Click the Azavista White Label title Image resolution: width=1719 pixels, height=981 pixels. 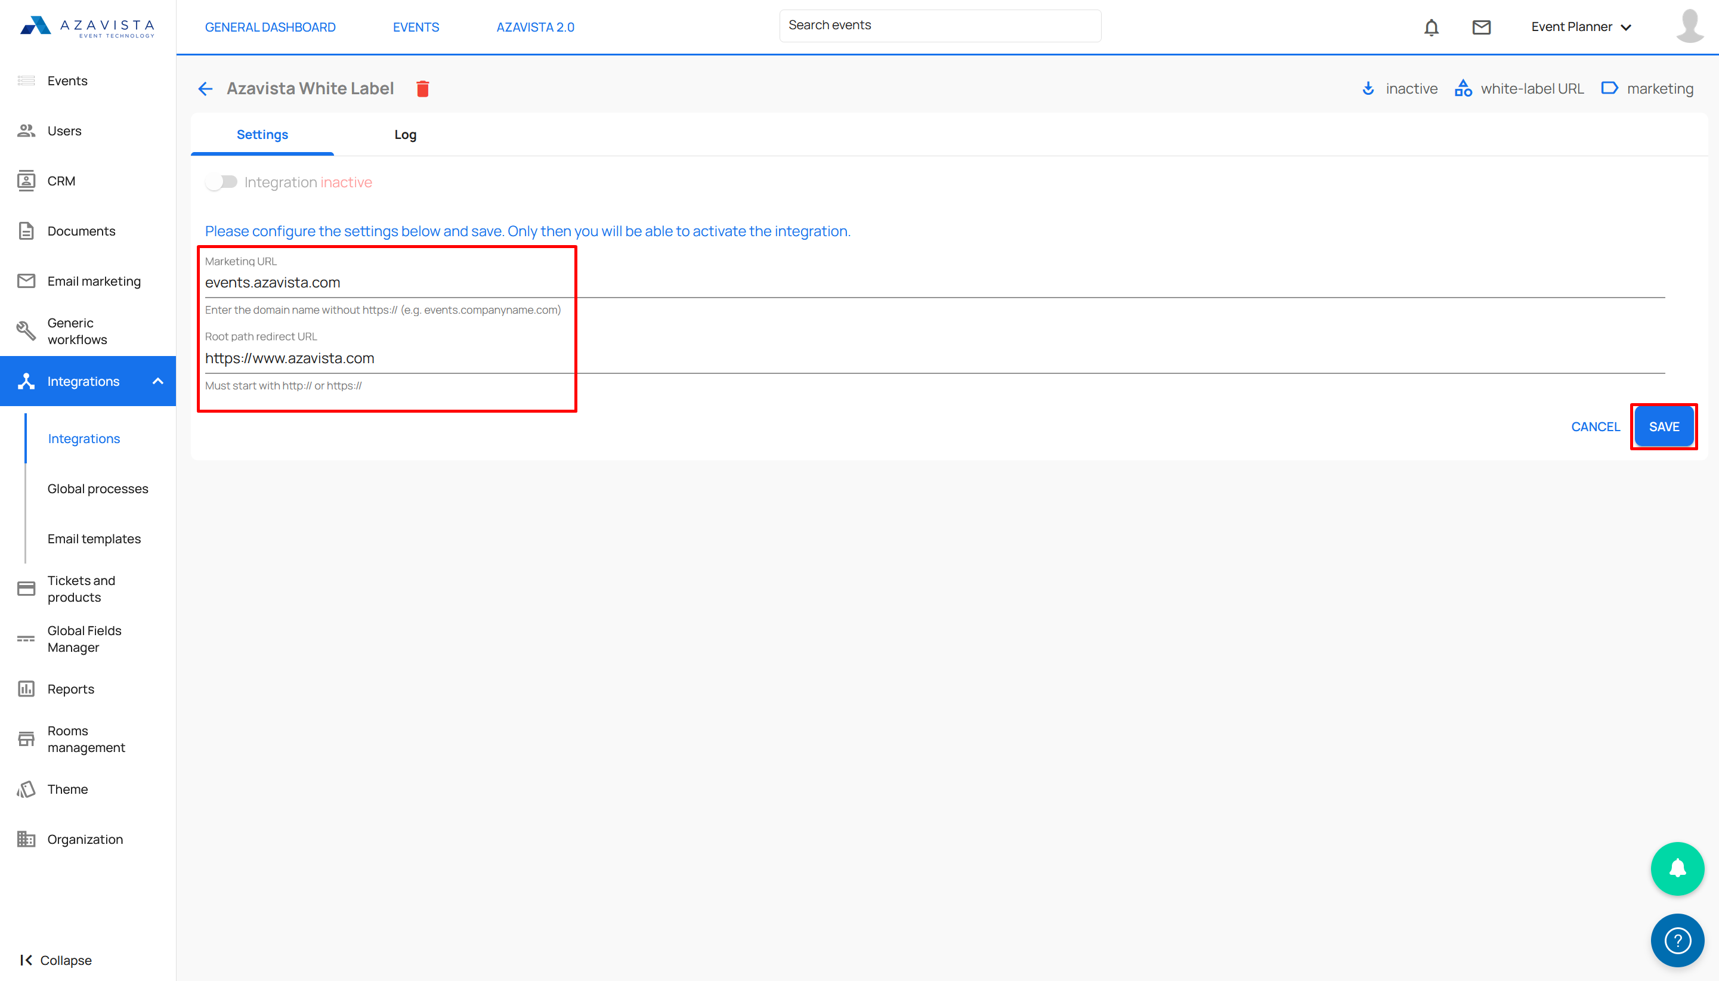310,88
